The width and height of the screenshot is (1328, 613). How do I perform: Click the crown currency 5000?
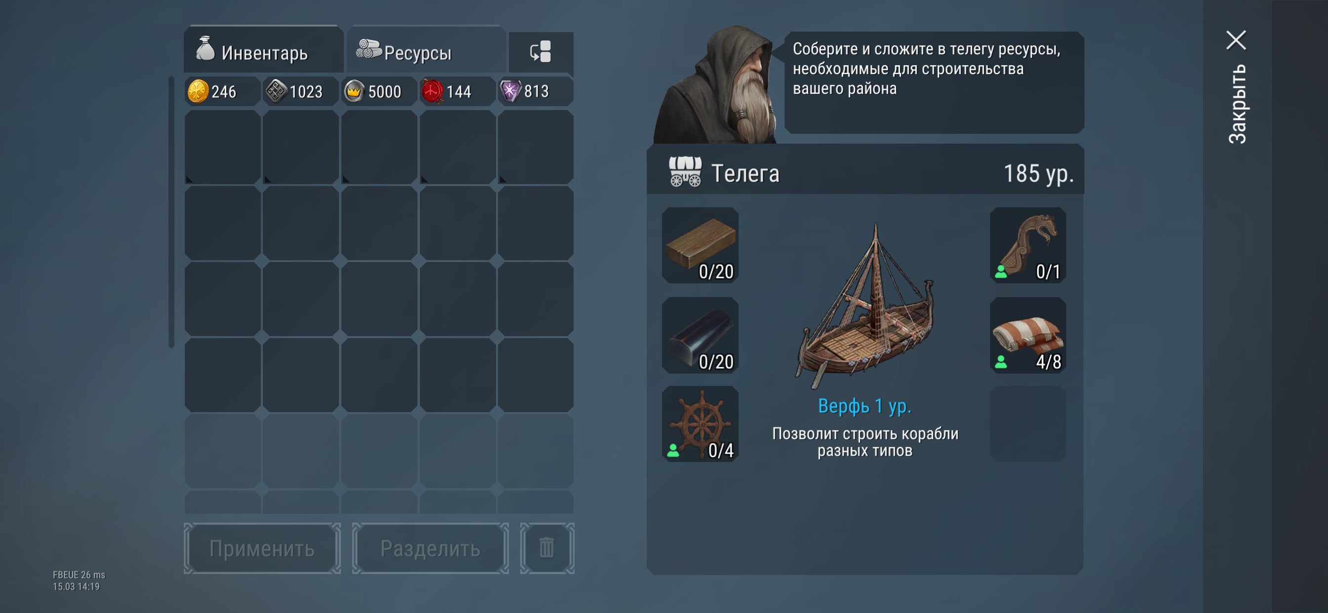pyautogui.click(x=379, y=92)
